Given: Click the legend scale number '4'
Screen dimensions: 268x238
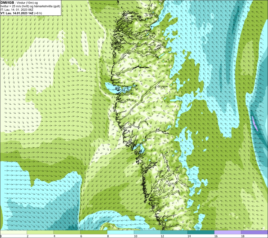Looking at the screenshot, I should coord(54,236).
